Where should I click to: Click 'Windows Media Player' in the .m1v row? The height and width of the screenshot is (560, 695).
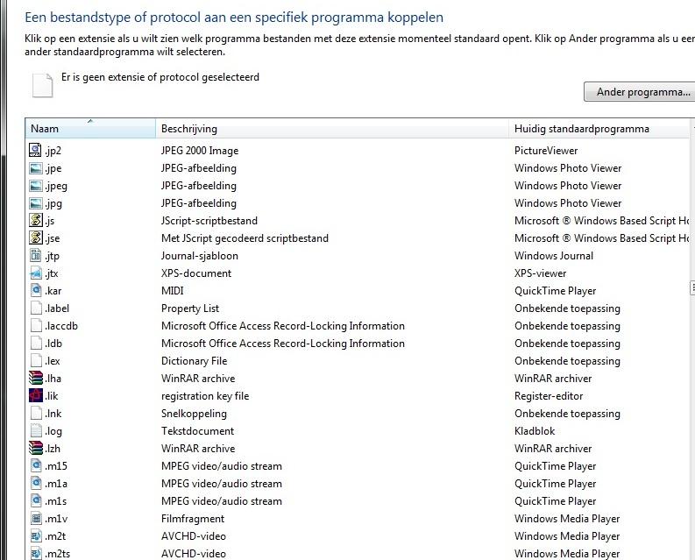567,518
